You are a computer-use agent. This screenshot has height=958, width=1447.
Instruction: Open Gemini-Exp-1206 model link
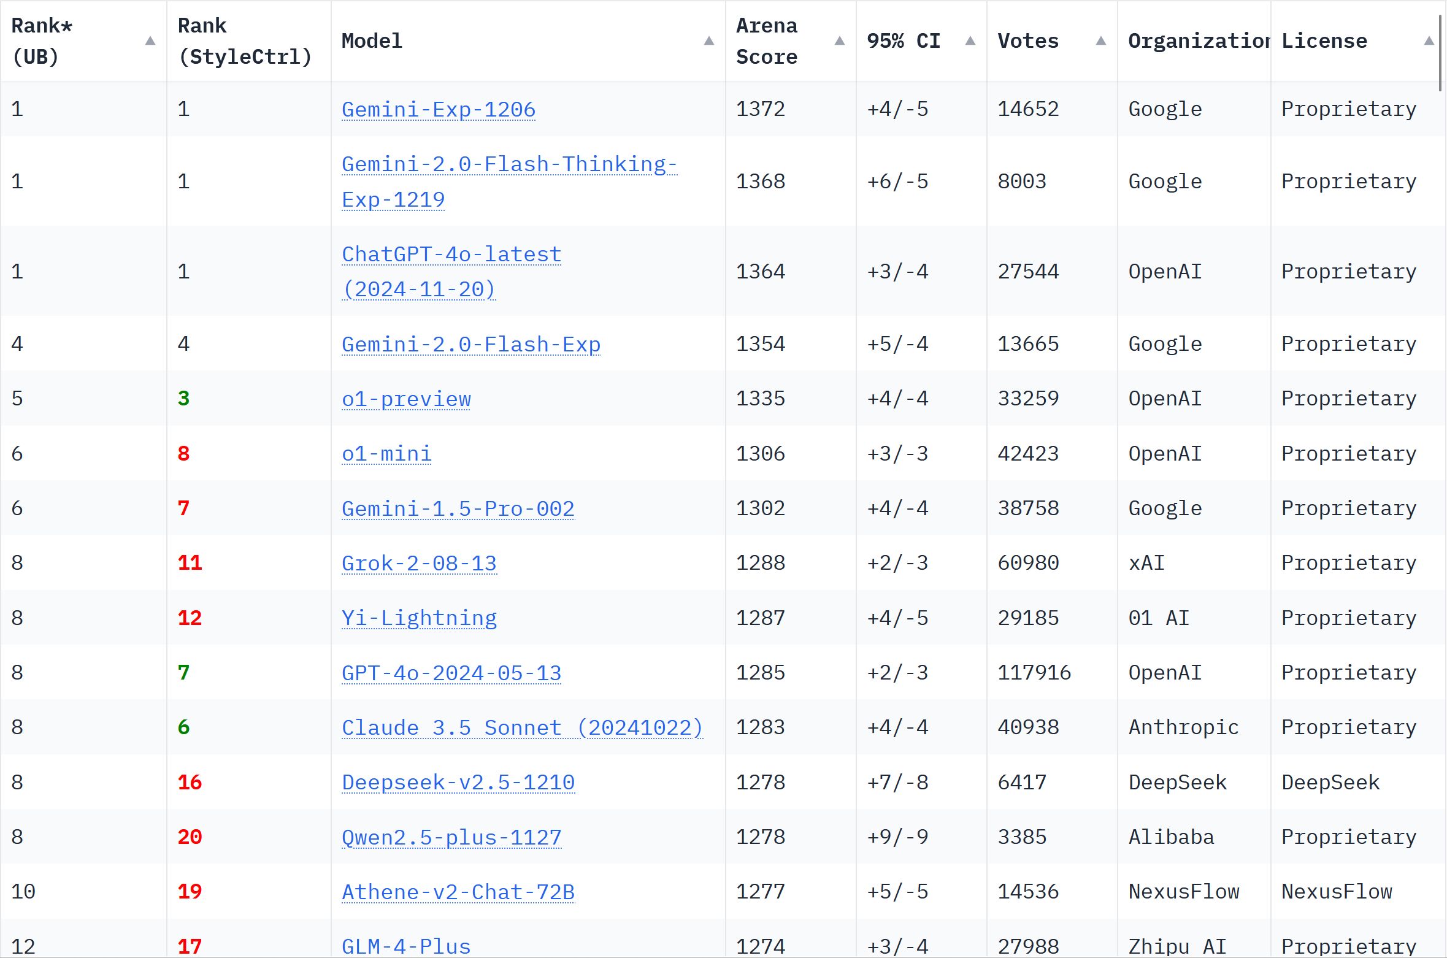click(x=439, y=109)
